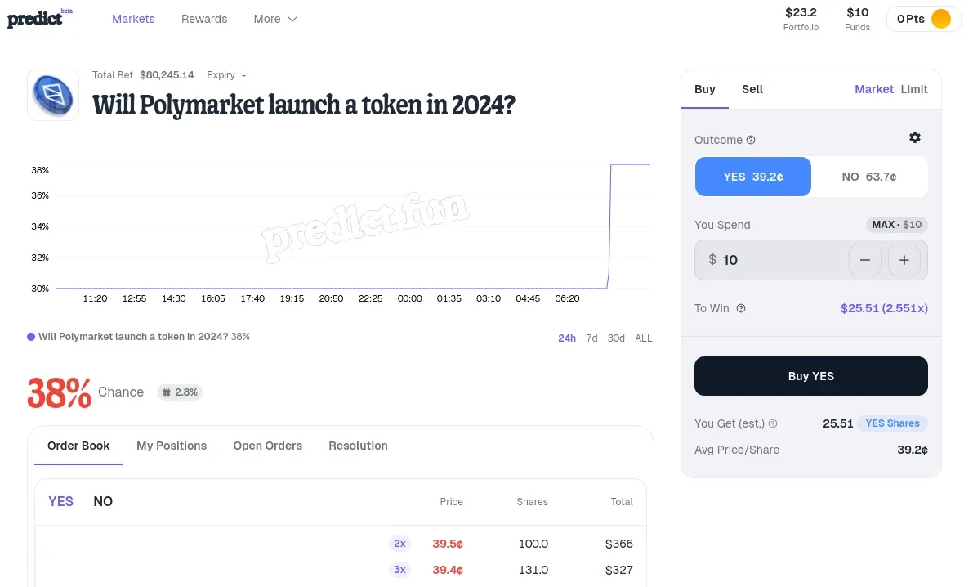Screen dimensions: 973x587
Task: Click the 2.8% gift rewards badge
Action: (180, 392)
